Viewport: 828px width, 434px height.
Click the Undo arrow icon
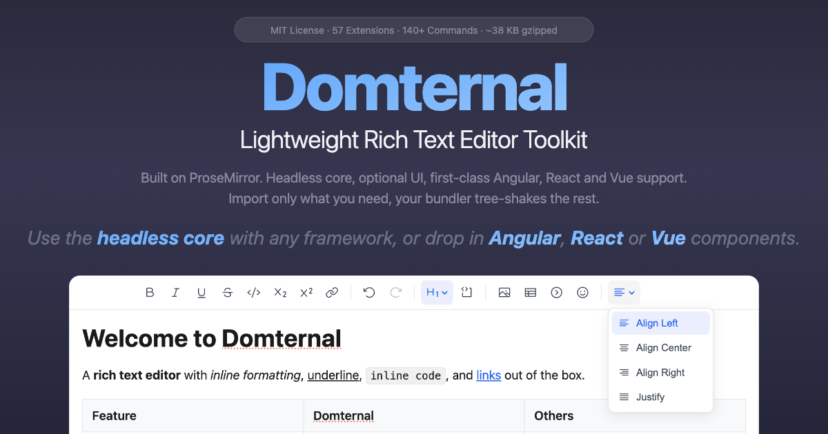pyautogui.click(x=368, y=292)
